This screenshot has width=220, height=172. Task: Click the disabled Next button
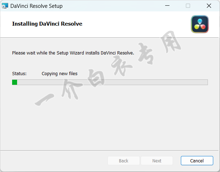[x=157, y=161]
